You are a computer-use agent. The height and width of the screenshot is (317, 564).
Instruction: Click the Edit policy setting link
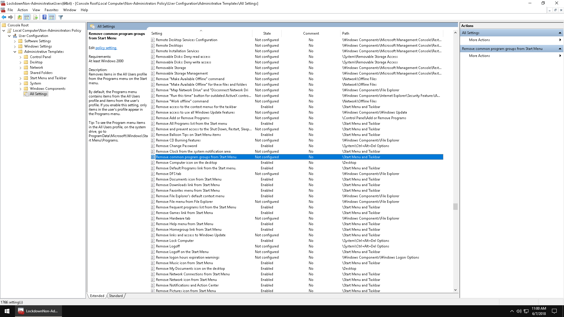[106, 48]
